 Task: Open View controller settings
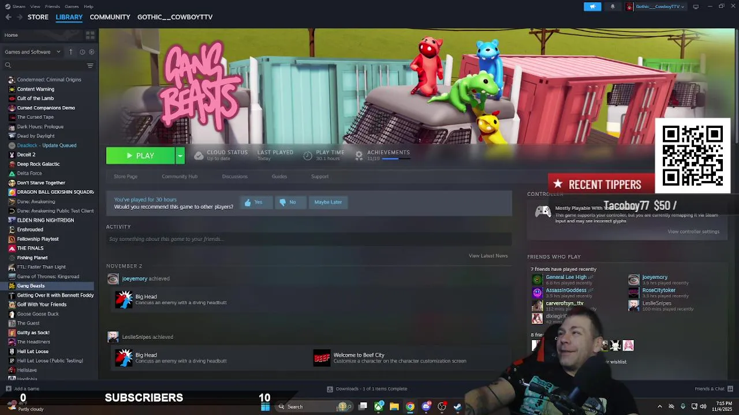tap(693, 232)
